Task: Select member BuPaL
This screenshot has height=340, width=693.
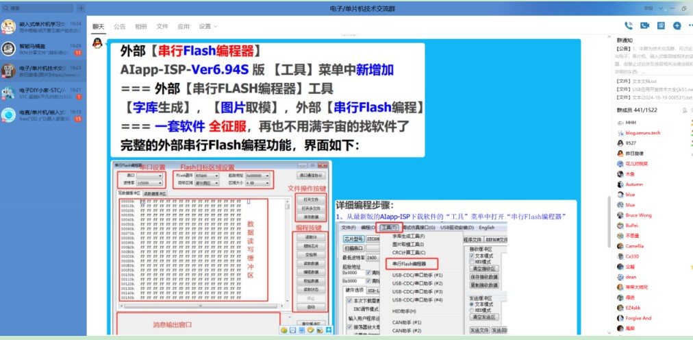Action: 632,226
